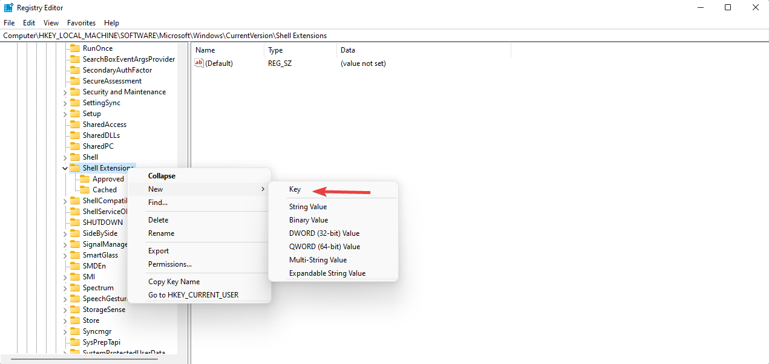
Task: Expand the SmartGlass key arrow
Action: [x=65, y=255]
